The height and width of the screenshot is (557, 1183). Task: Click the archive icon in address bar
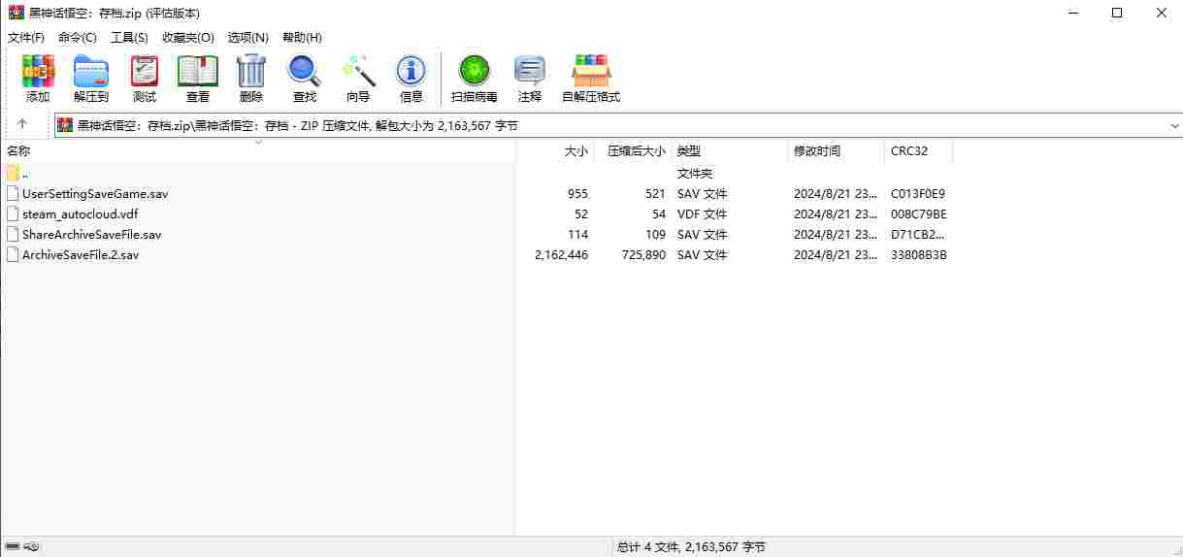click(x=66, y=124)
